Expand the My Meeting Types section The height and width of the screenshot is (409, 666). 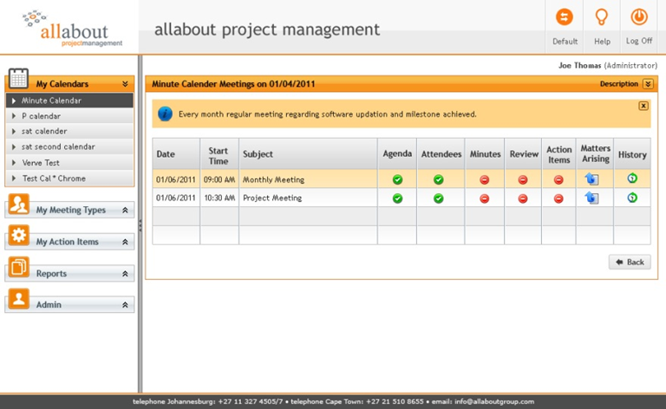pyautogui.click(x=125, y=210)
